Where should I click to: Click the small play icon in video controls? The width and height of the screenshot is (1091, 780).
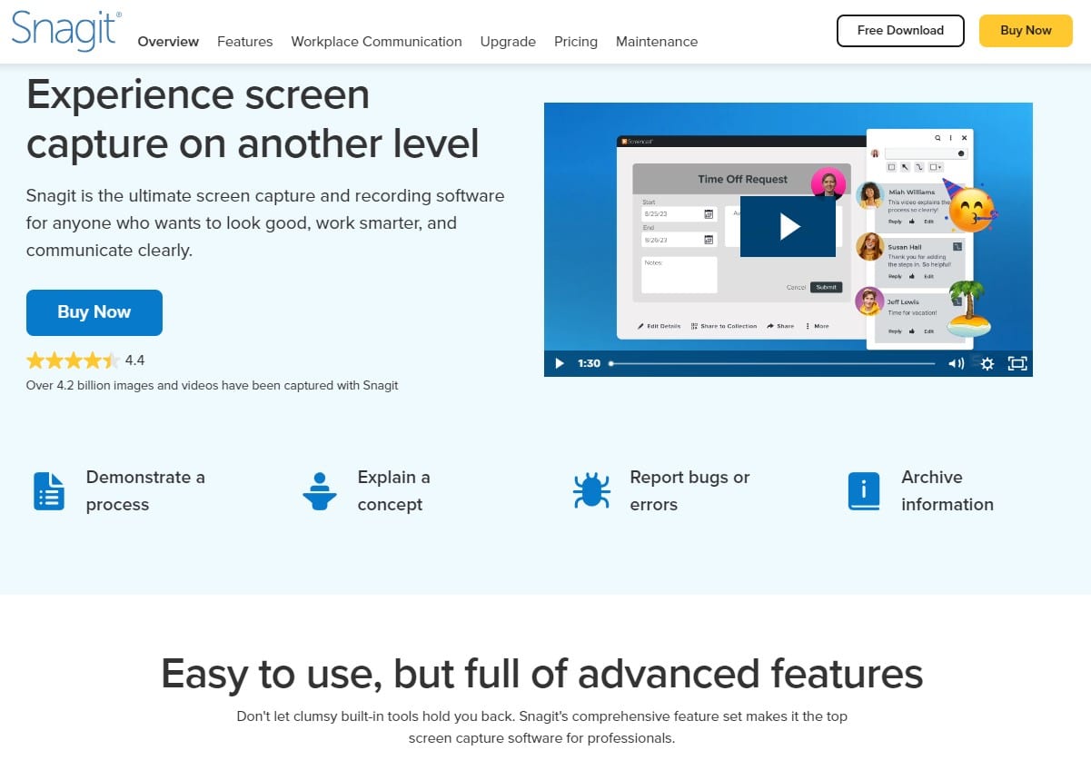click(560, 363)
